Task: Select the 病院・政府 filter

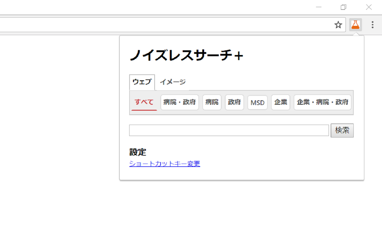Action: coord(180,102)
